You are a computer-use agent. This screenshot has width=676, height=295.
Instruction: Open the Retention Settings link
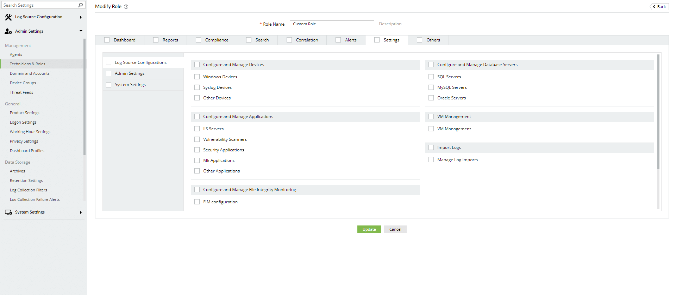(x=26, y=181)
